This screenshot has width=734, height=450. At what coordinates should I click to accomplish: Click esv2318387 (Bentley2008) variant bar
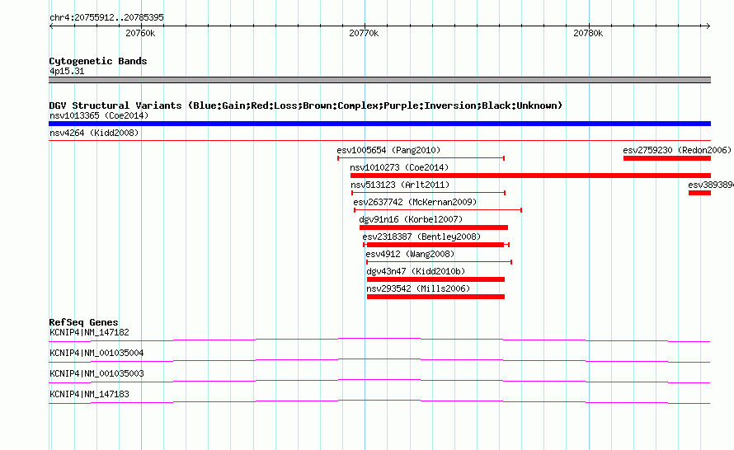(436, 245)
